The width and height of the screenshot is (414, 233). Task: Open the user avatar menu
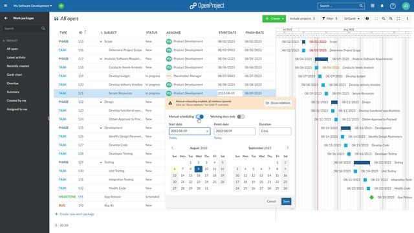[x=406, y=6]
